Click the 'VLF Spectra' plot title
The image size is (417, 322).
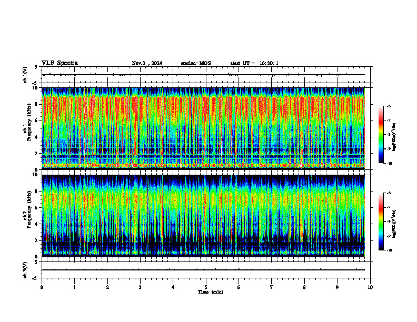pyautogui.click(x=60, y=63)
